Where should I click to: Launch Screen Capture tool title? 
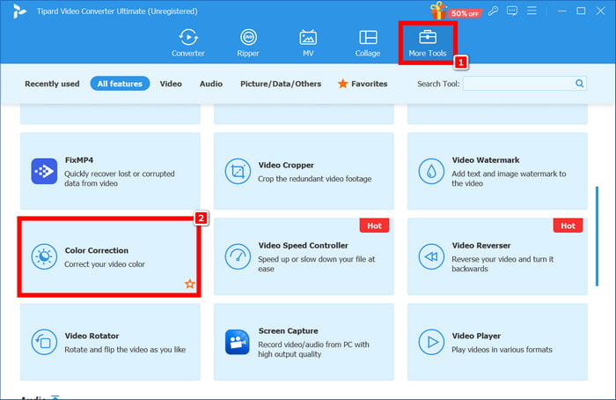coord(288,330)
